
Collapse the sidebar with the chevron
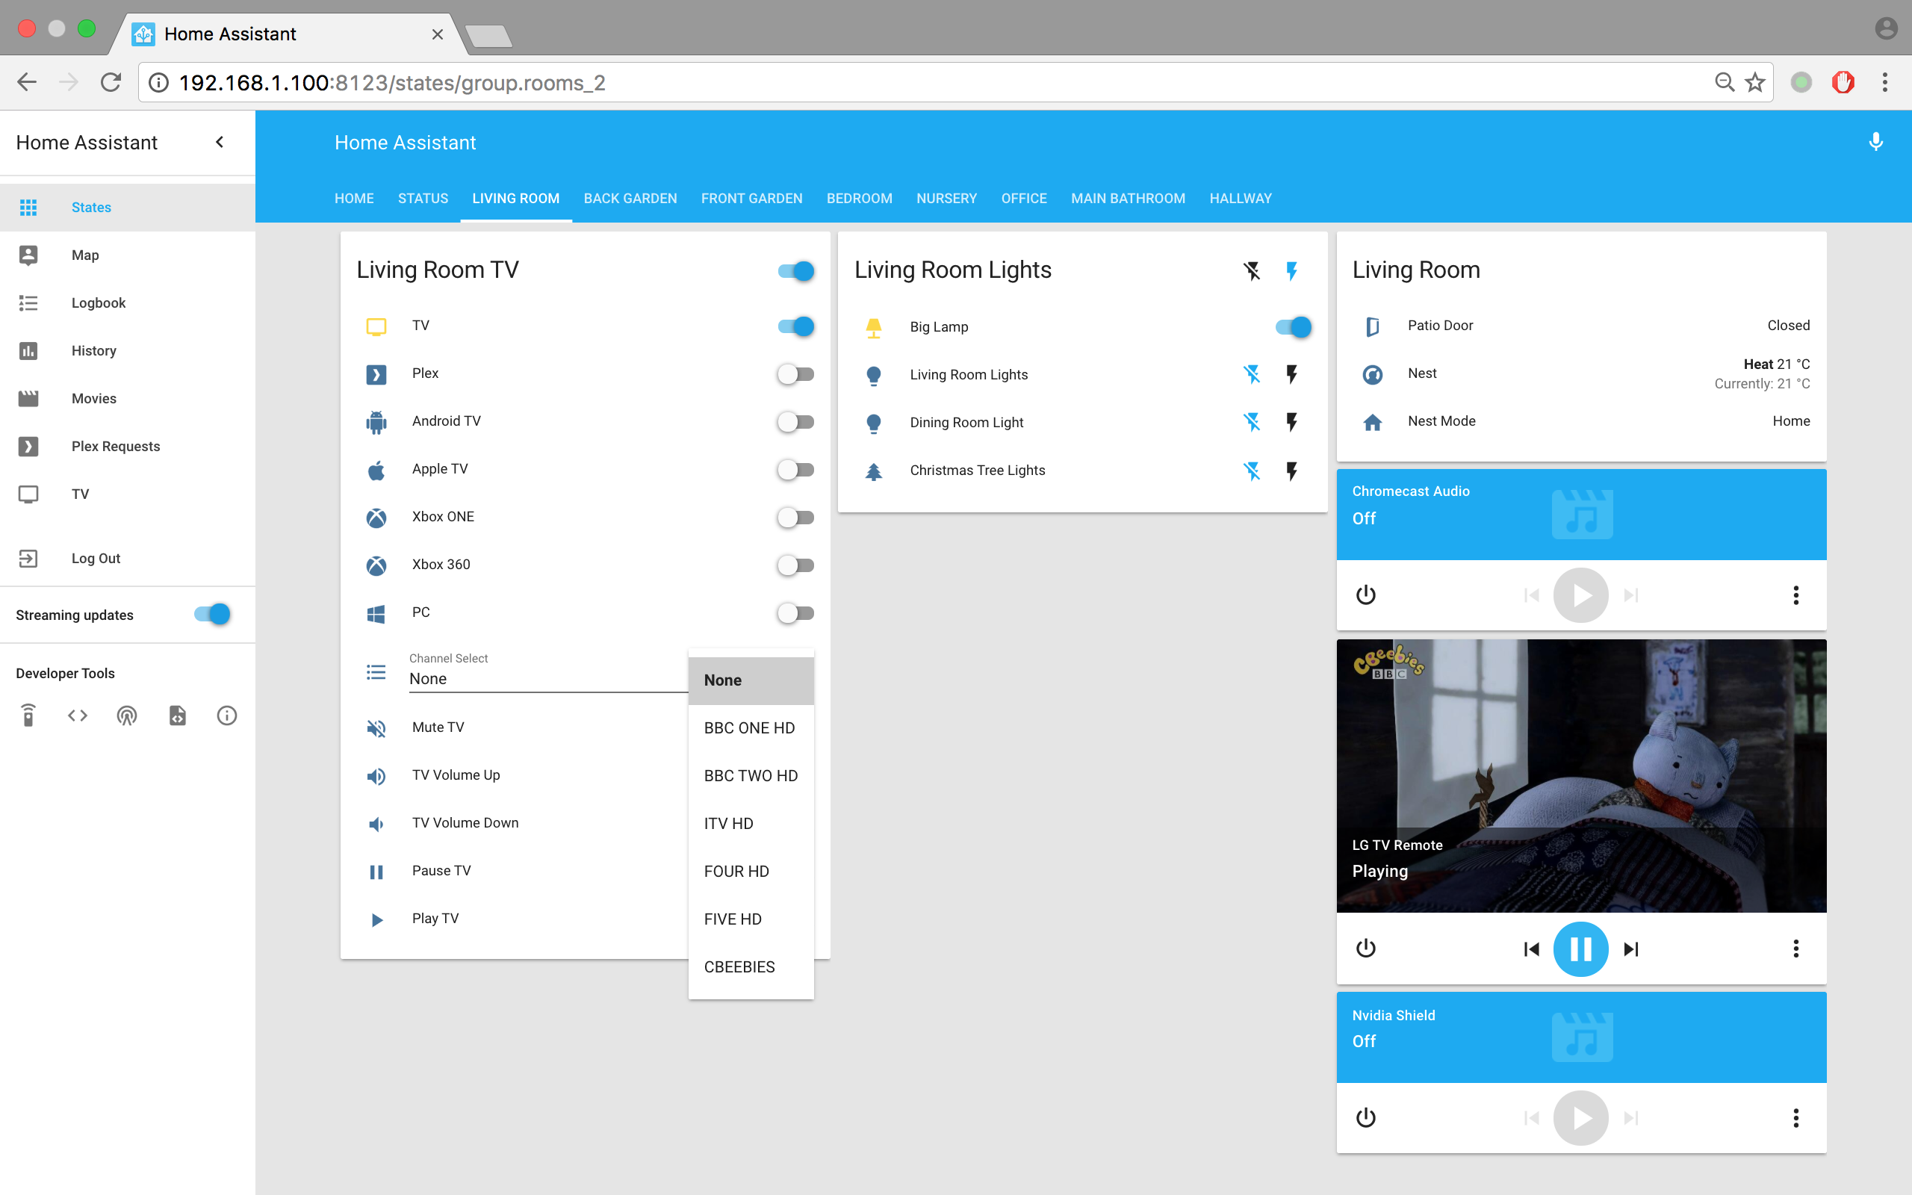(220, 142)
